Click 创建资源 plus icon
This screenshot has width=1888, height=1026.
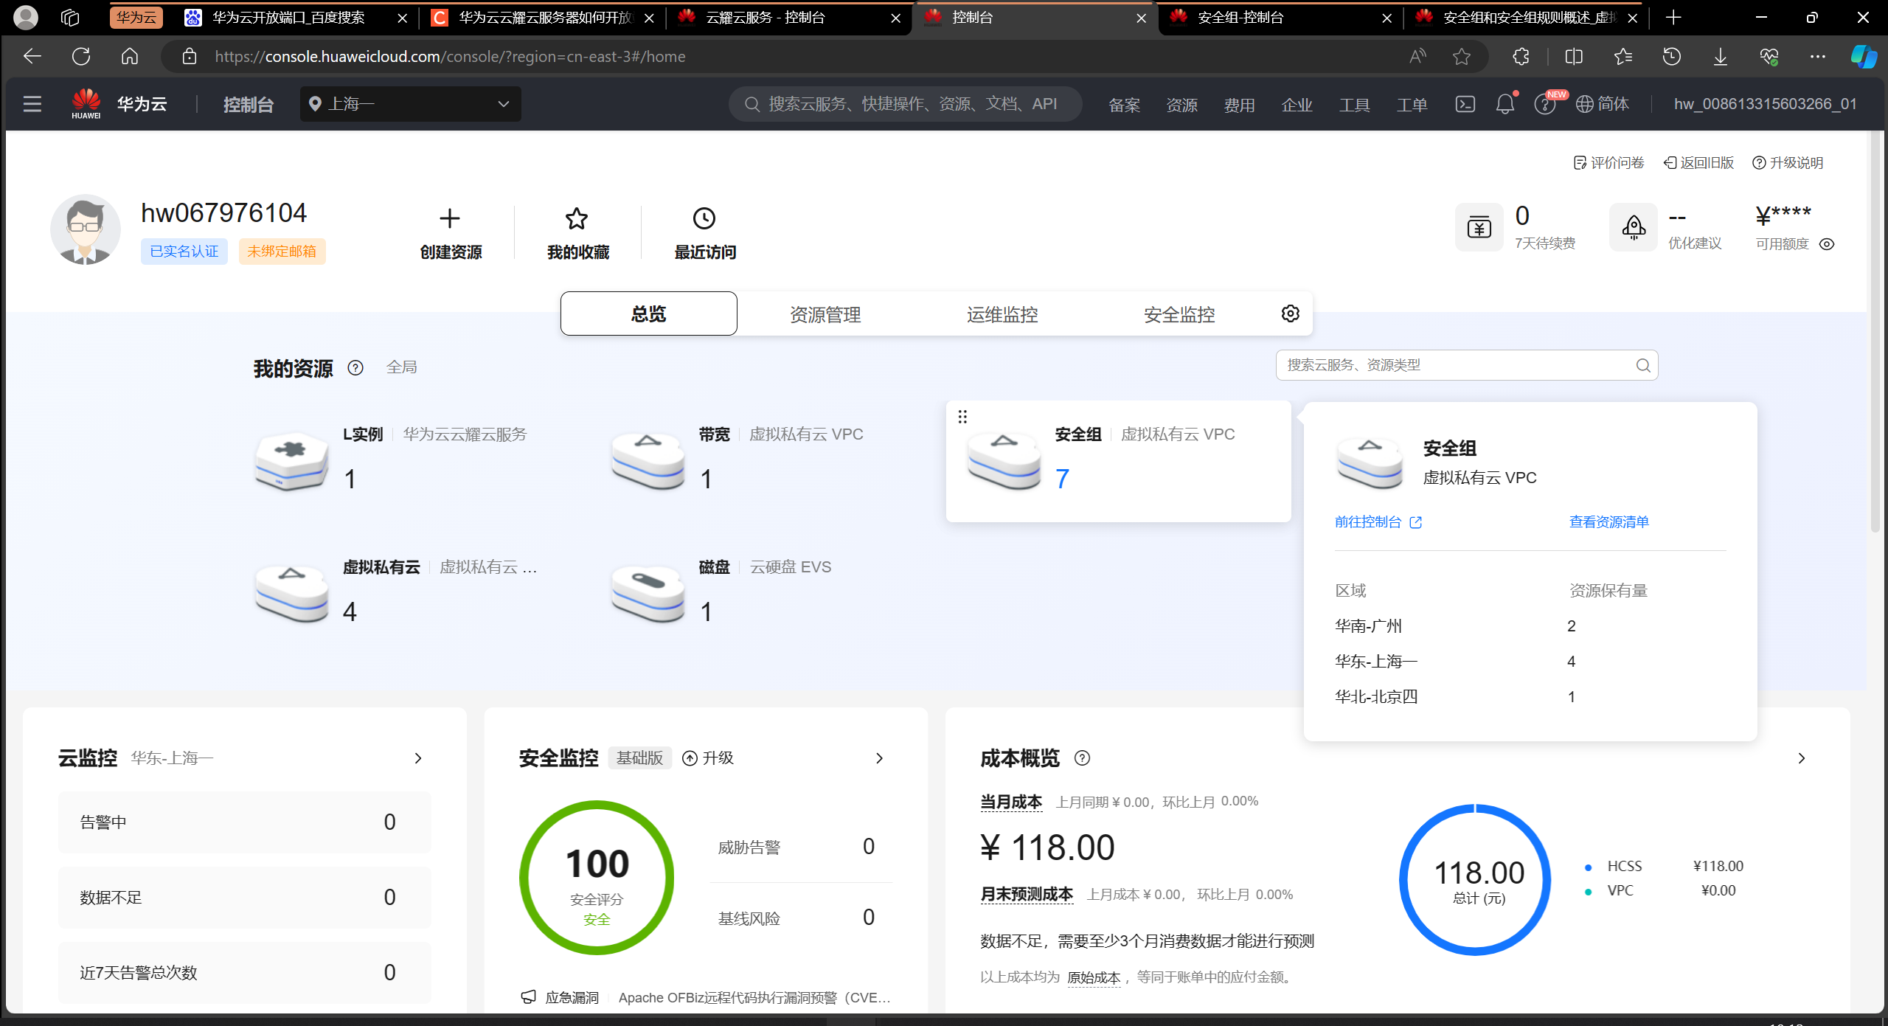tap(450, 218)
